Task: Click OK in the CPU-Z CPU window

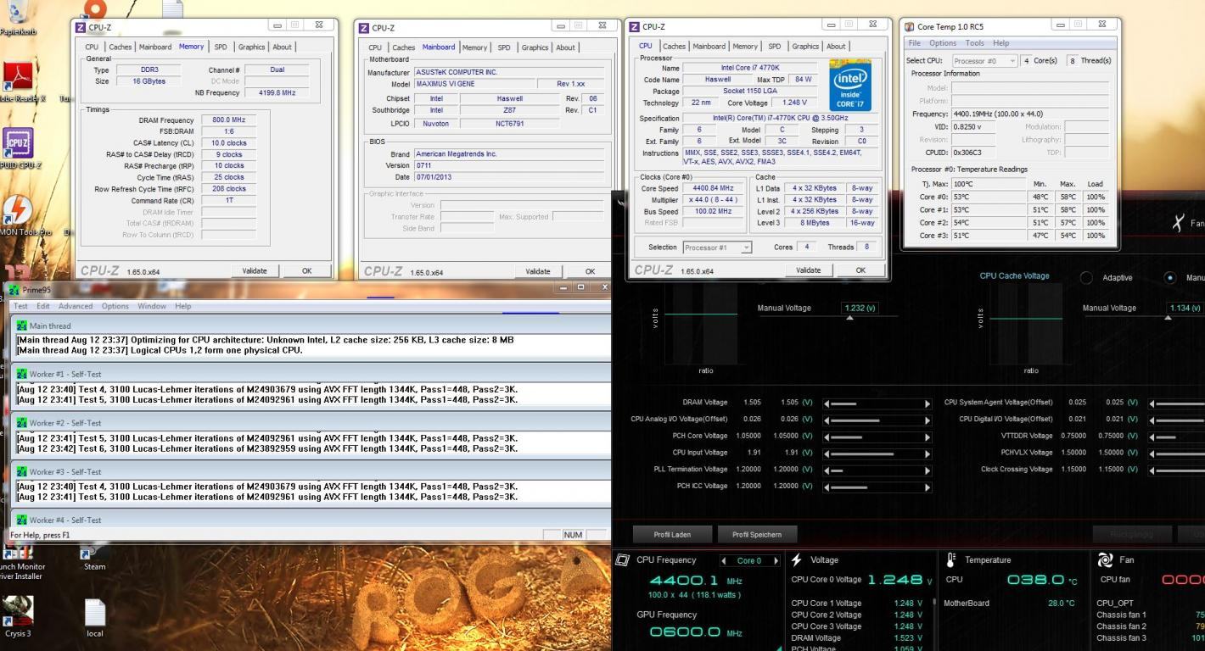Action: [860, 270]
